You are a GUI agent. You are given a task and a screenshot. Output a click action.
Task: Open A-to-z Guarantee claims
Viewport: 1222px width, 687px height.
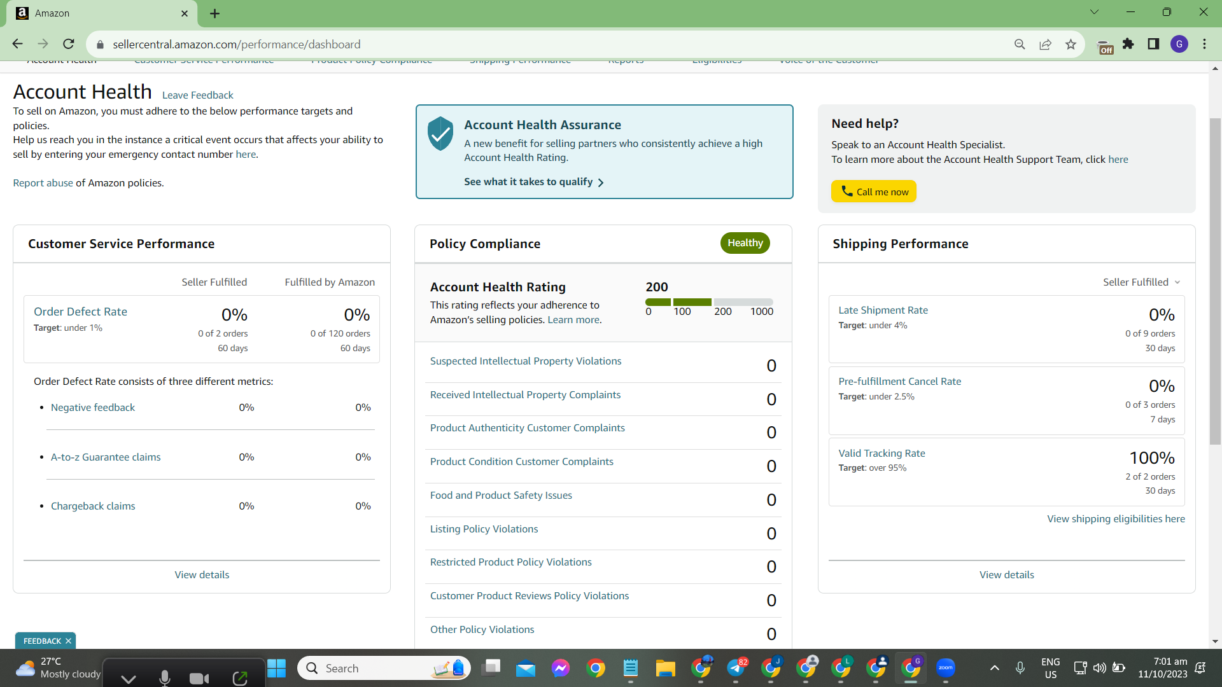coord(106,457)
